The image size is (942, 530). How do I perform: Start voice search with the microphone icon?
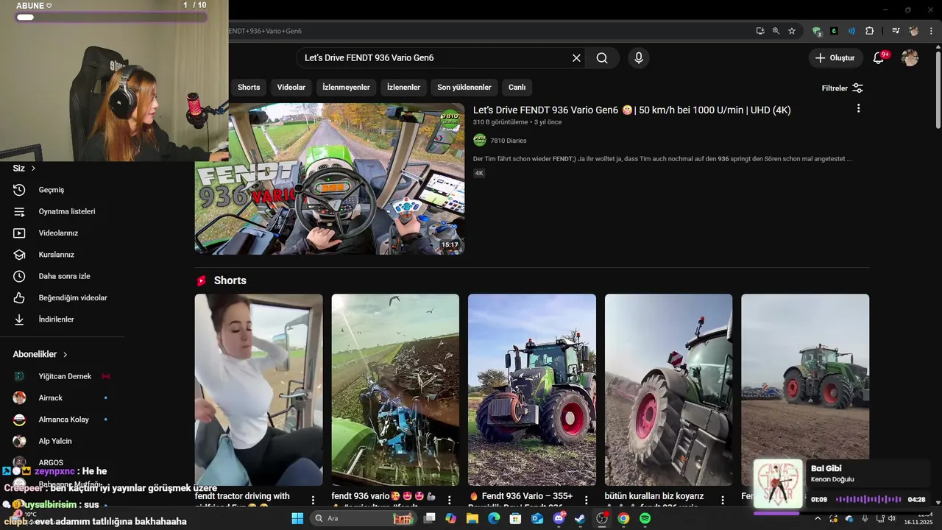click(639, 58)
